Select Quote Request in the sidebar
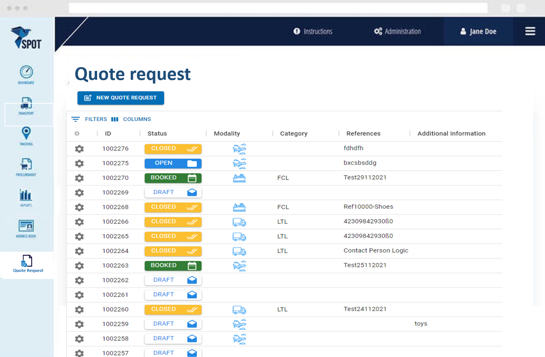The height and width of the screenshot is (357, 545). pyautogui.click(x=28, y=264)
